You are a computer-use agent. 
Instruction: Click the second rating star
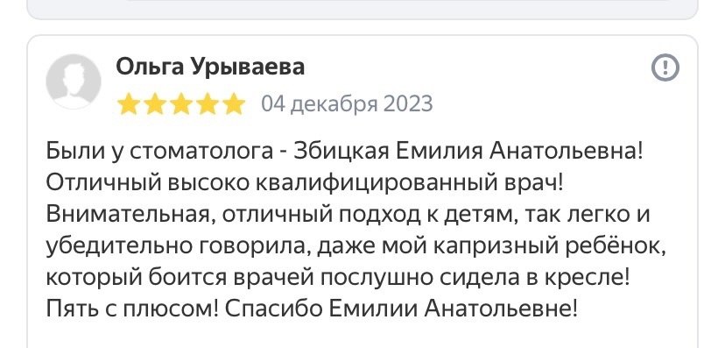click(x=155, y=103)
